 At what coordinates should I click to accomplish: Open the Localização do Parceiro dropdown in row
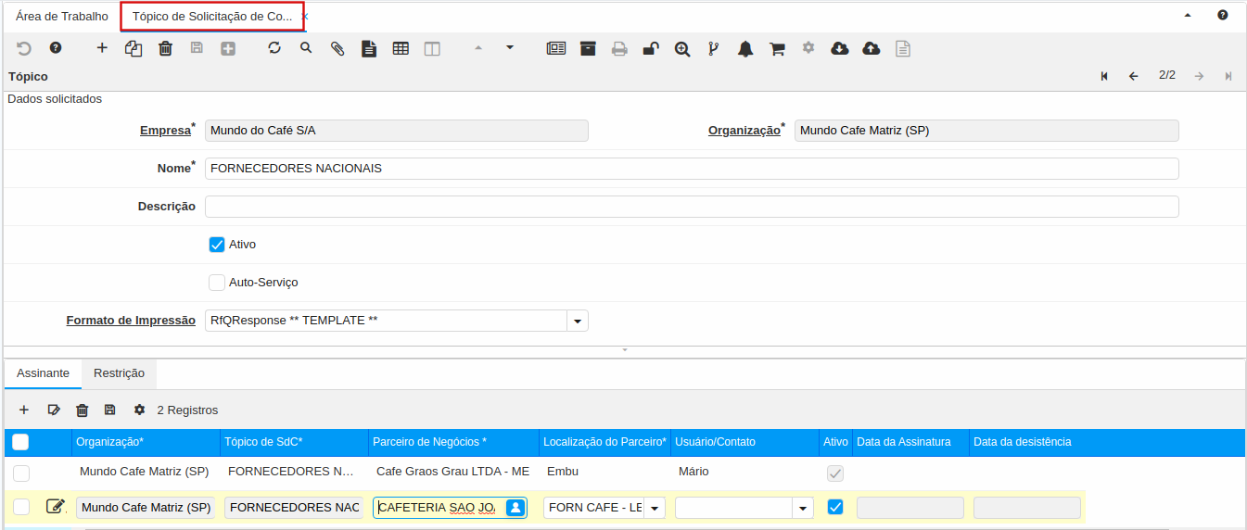tap(655, 508)
